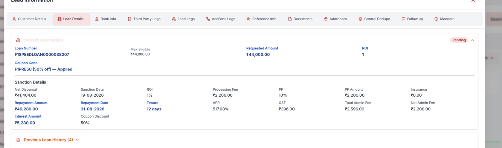Image resolution: width=502 pixels, height=148 pixels.
Task: Click APR value 517.08%
Action: point(221,109)
